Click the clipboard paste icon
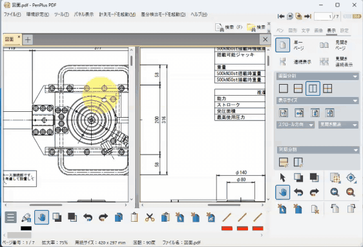Image resolution: width=363 pixels, height=247 pixels. click(134, 217)
